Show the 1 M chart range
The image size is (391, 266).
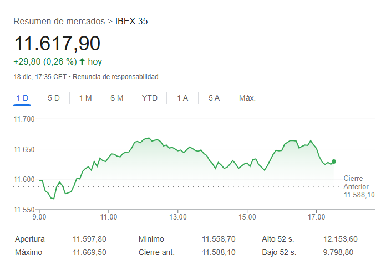(x=85, y=98)
